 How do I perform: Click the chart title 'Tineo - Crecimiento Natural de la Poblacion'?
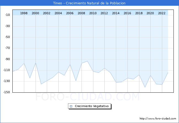(89, 3)
